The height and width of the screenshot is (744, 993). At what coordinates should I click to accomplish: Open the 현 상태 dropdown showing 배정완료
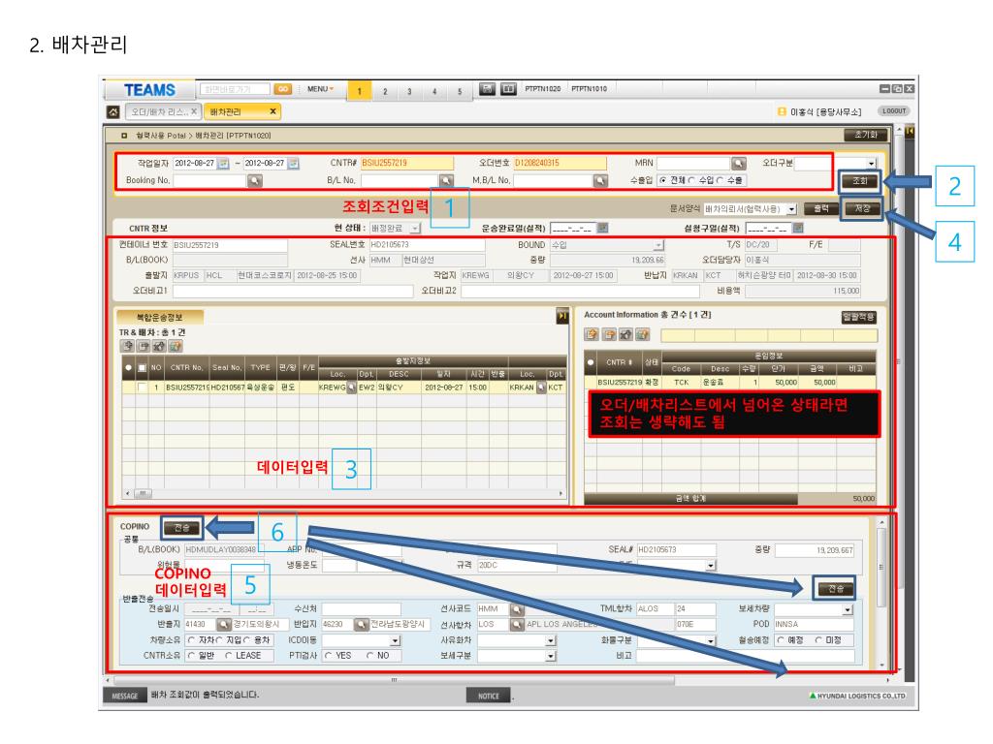click(415, 228)
